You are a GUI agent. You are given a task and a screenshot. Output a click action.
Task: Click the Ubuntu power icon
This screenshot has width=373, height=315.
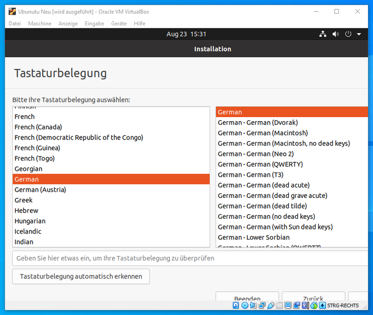(x=349, y=35)
